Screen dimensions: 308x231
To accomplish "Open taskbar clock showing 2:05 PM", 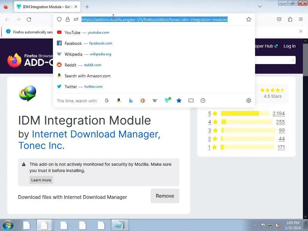I will 293,225.
